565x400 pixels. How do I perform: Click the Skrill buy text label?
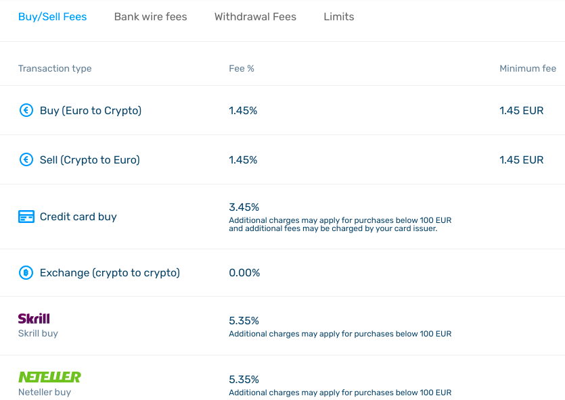click(38, 334)
